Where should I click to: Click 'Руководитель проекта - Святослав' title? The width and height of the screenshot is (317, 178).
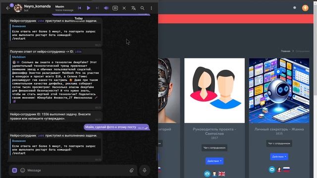pyautogui.click(x=214, y=131)
